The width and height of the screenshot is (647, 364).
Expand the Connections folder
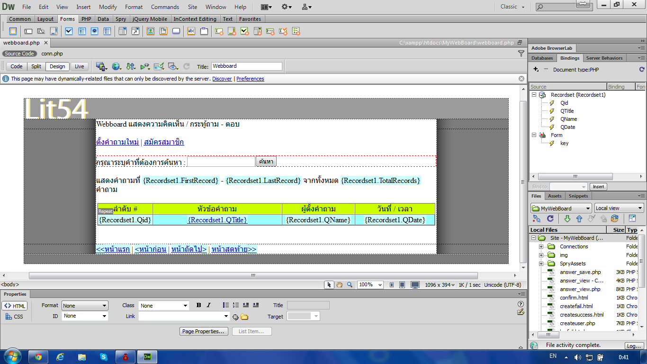click(541, 246)
